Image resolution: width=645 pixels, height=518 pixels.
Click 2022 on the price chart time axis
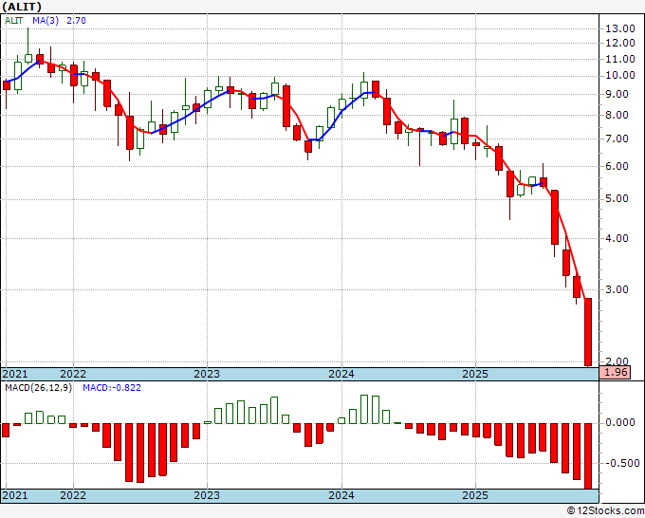click(x=73, y=374)
